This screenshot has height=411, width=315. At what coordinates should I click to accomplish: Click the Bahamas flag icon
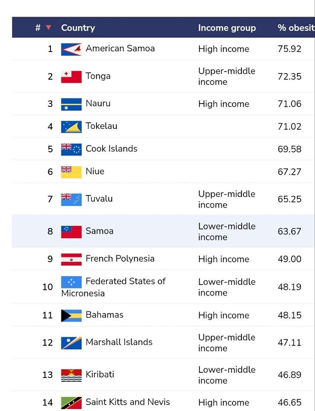(x=71, y=316)
